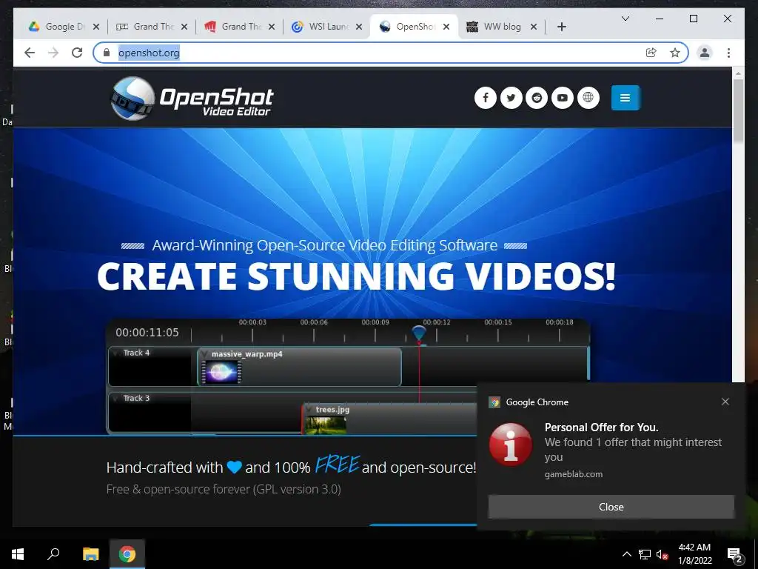This screenshot has height=569, width=758.
Task: Close the active OpenShot tab
Action: pos(446,27)
